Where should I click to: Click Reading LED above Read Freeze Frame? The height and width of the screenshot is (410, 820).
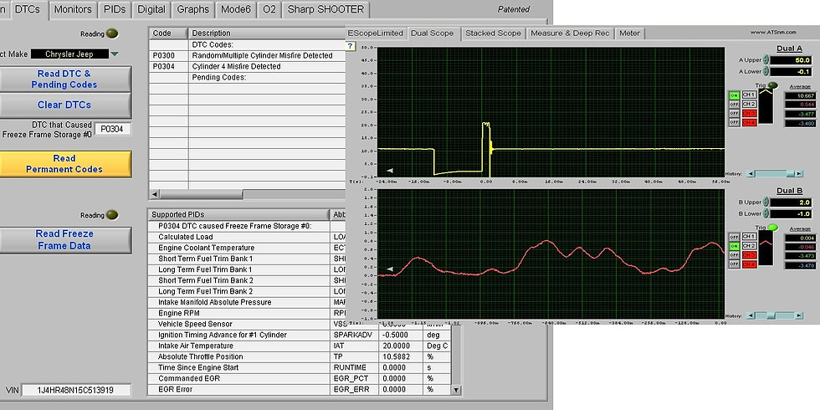112,214
